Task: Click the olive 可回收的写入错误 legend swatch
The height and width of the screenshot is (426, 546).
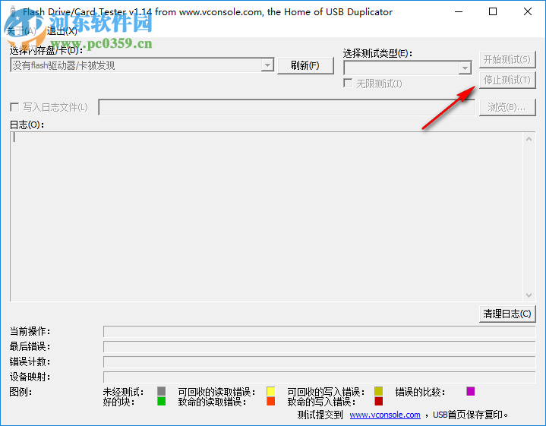Action: tap(378, 391)
